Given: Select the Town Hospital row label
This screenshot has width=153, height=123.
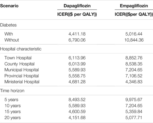Looking at the screenshot, I should (18, 58).
